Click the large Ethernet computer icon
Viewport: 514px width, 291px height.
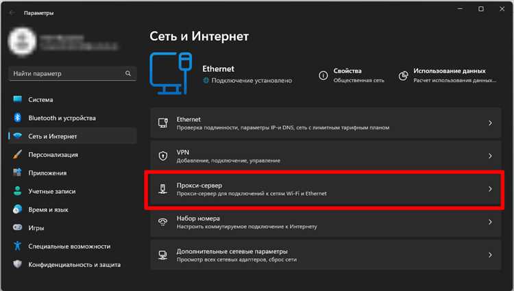point(171,74)
